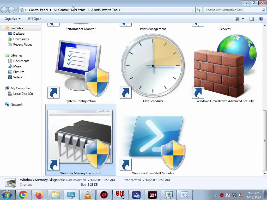Open the Task Scheduler clock icon
Image resolution: width=267 pixels, height=200 pixels.
pos(153,66)
